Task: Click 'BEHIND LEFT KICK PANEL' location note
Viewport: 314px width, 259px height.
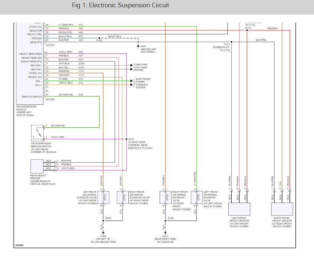Action: click(x=149, y=51)
